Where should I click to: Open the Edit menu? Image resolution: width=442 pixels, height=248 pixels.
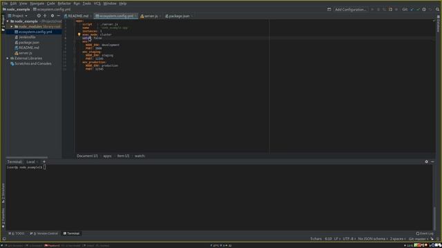[13, 3]
